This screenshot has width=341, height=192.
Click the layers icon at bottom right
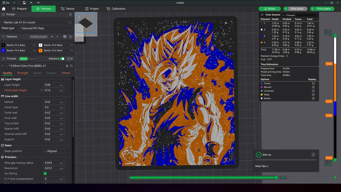tap(335, 178)
